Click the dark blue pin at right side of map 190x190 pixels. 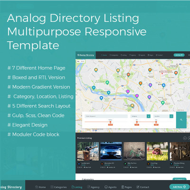click(x=163, y=85)
